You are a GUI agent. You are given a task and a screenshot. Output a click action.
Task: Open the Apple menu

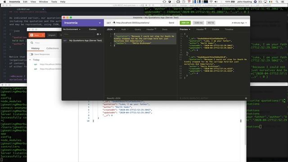tap(4, 2)
